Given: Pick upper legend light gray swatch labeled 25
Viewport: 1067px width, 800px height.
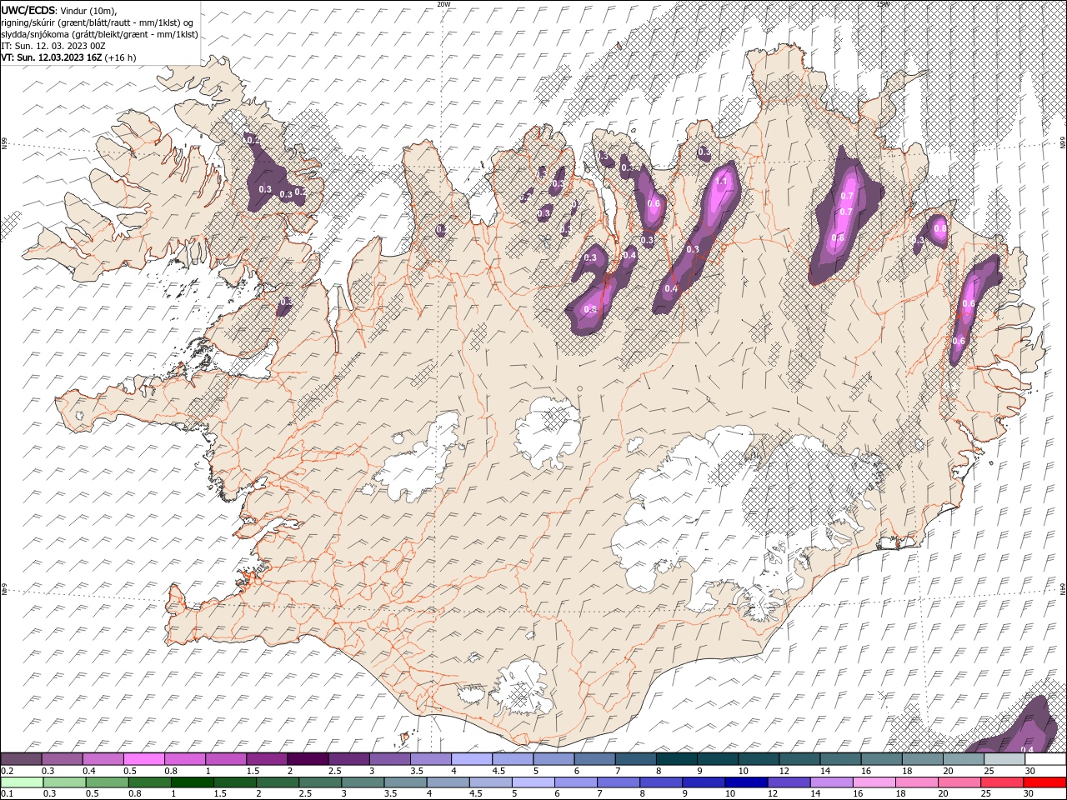Looking at the screenshot, I should click(x=1004, y=759).
